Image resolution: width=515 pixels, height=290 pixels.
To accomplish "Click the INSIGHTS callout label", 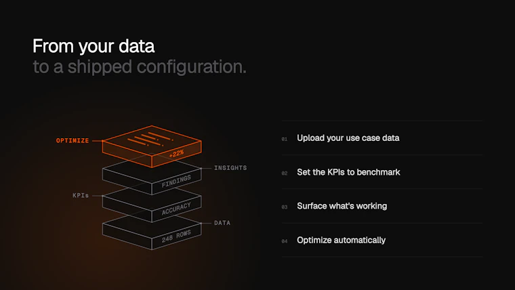I will tap(230, 168).
